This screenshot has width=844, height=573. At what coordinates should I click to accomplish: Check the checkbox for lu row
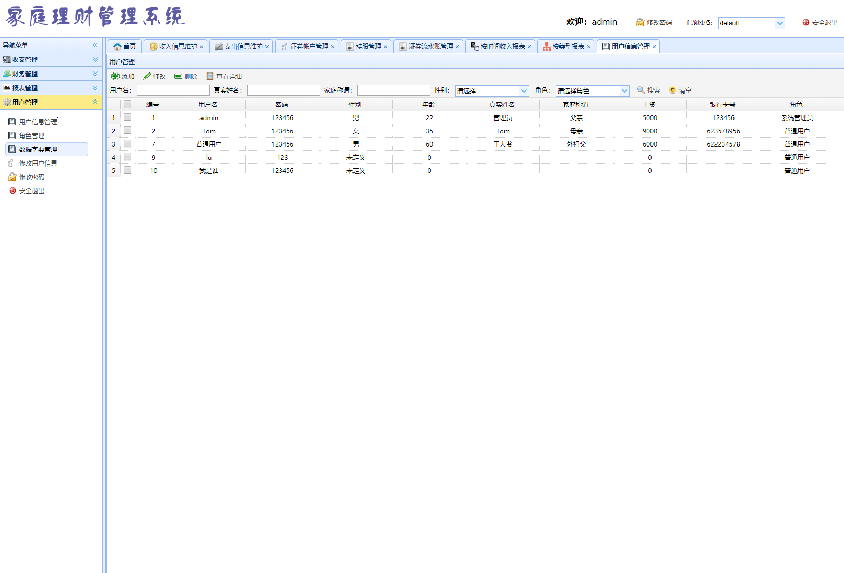pyautogui.click(x=127, y=157)
